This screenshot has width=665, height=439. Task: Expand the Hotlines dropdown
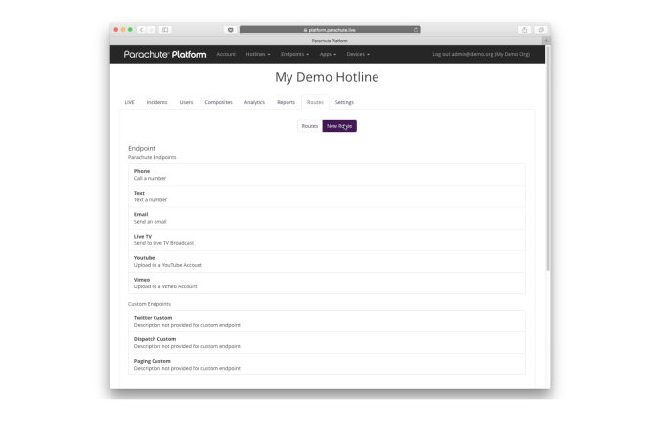(x=258, y=55)
